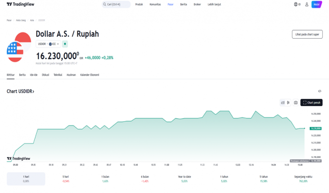This screenshot has height=193, width=329.
Task: Click the embed code icon
Action: pos(319,91)
